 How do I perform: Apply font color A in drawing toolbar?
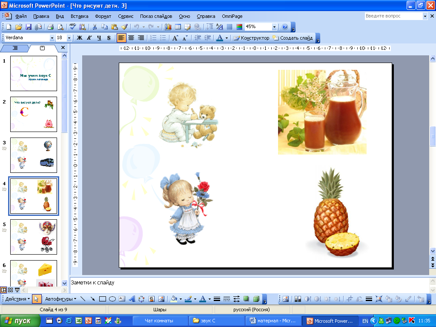pos(203,299)
